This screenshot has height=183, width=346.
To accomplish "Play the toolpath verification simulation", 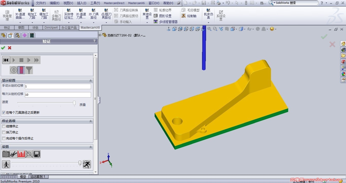I will [x=14, y=60].
